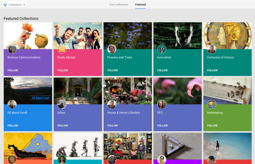Click the House & Home Lifestyle avatar
255x164 pixels.
pos(112,104)
